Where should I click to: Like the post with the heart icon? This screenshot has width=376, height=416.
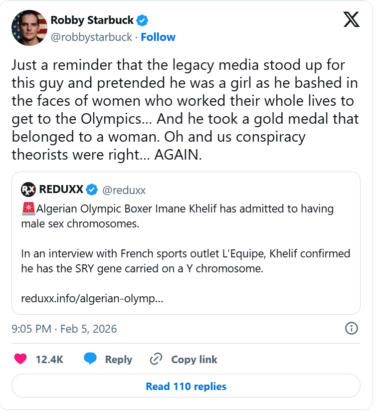click(20, 359)
